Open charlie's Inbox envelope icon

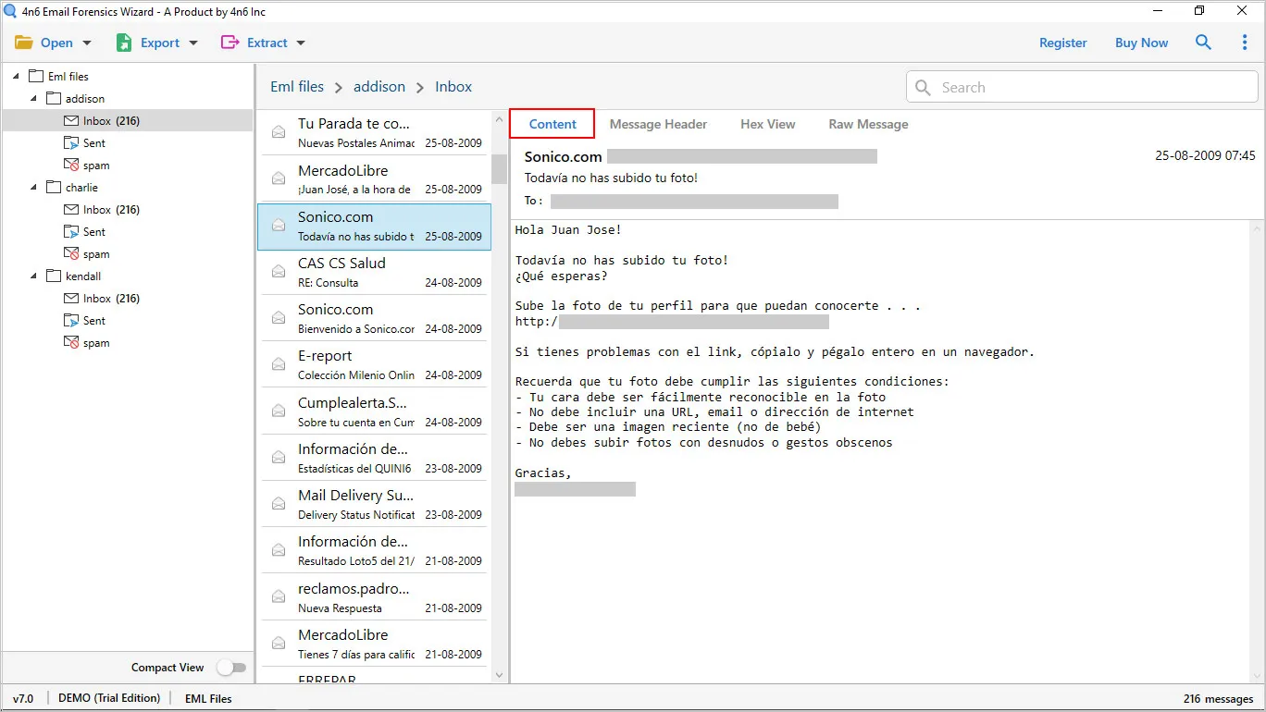pyautogui.click(x=71, y=210)
